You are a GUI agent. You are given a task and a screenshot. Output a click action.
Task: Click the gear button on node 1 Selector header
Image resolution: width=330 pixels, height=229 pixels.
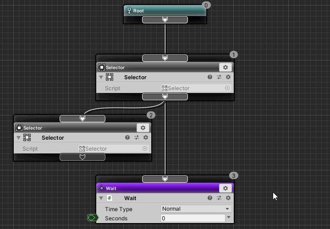pyautogui.click(x=225, y=67)
